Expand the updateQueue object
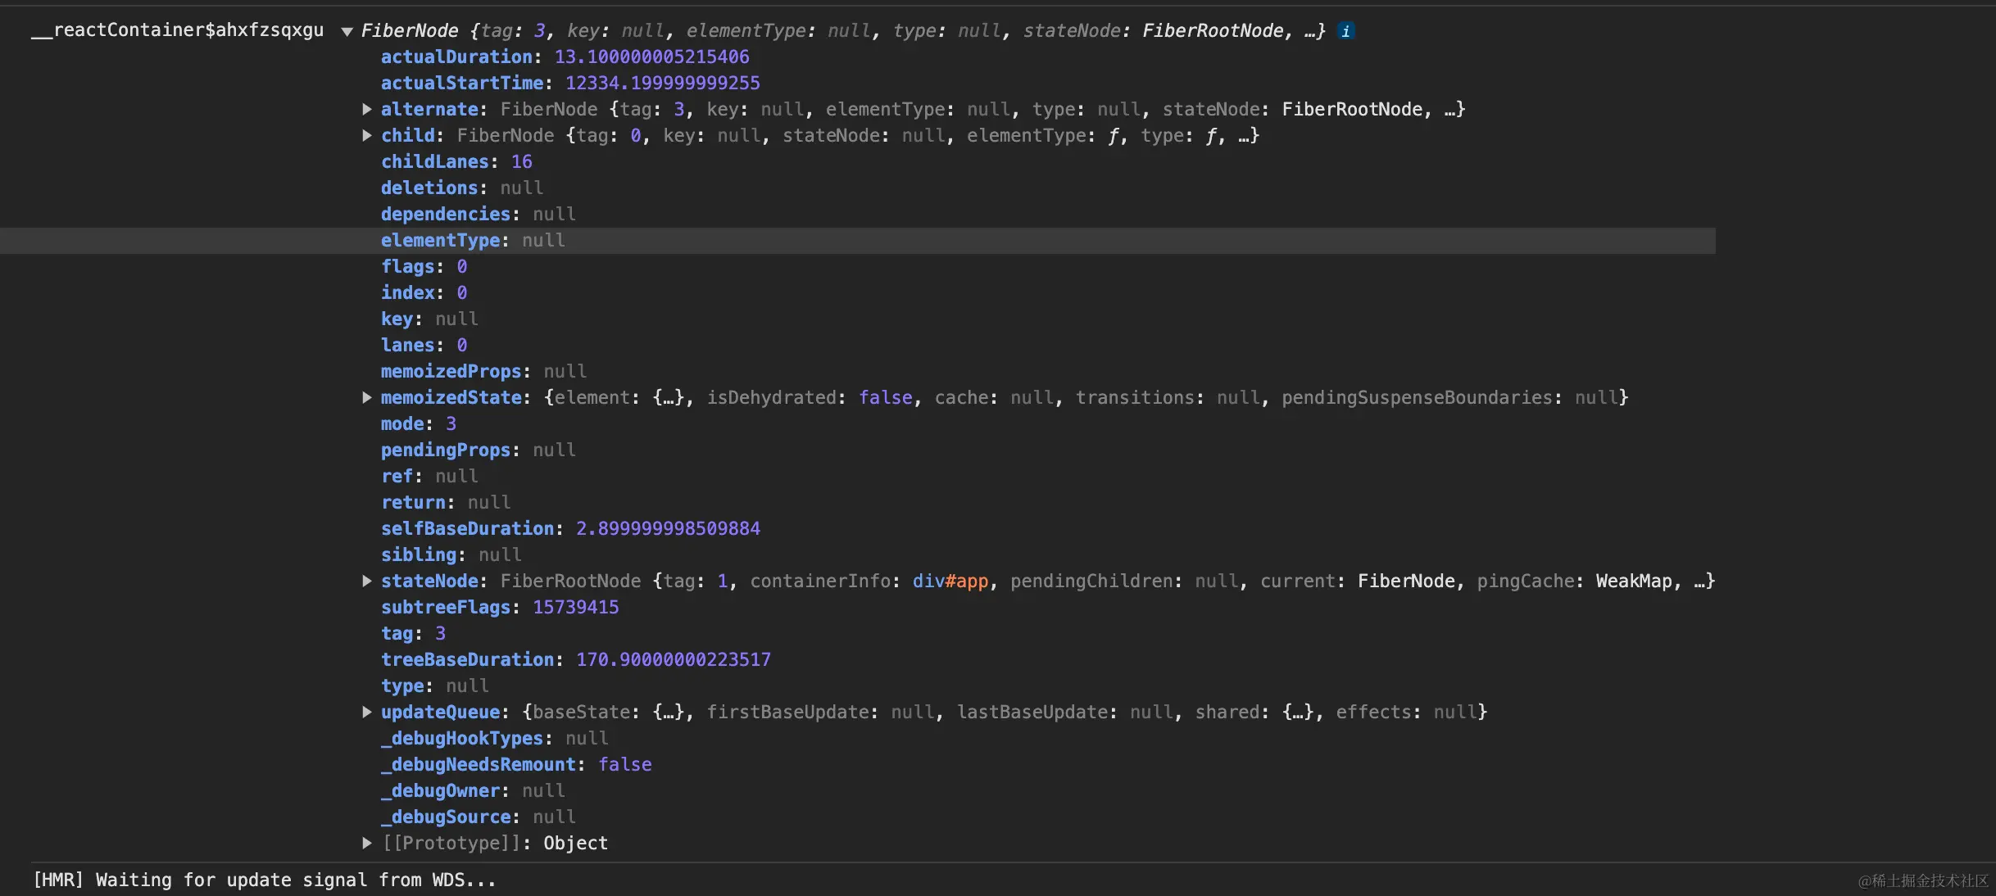This screenshot has height=896, width=1996. [367, 712]
